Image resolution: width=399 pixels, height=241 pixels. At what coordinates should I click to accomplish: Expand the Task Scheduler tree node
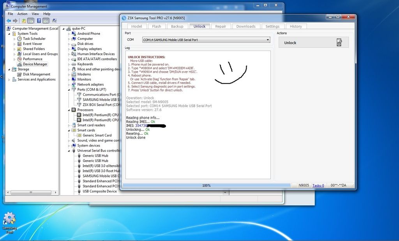point(15,39)
